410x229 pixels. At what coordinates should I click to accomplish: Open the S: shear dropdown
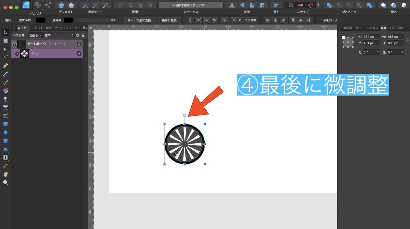coord(396,52)
